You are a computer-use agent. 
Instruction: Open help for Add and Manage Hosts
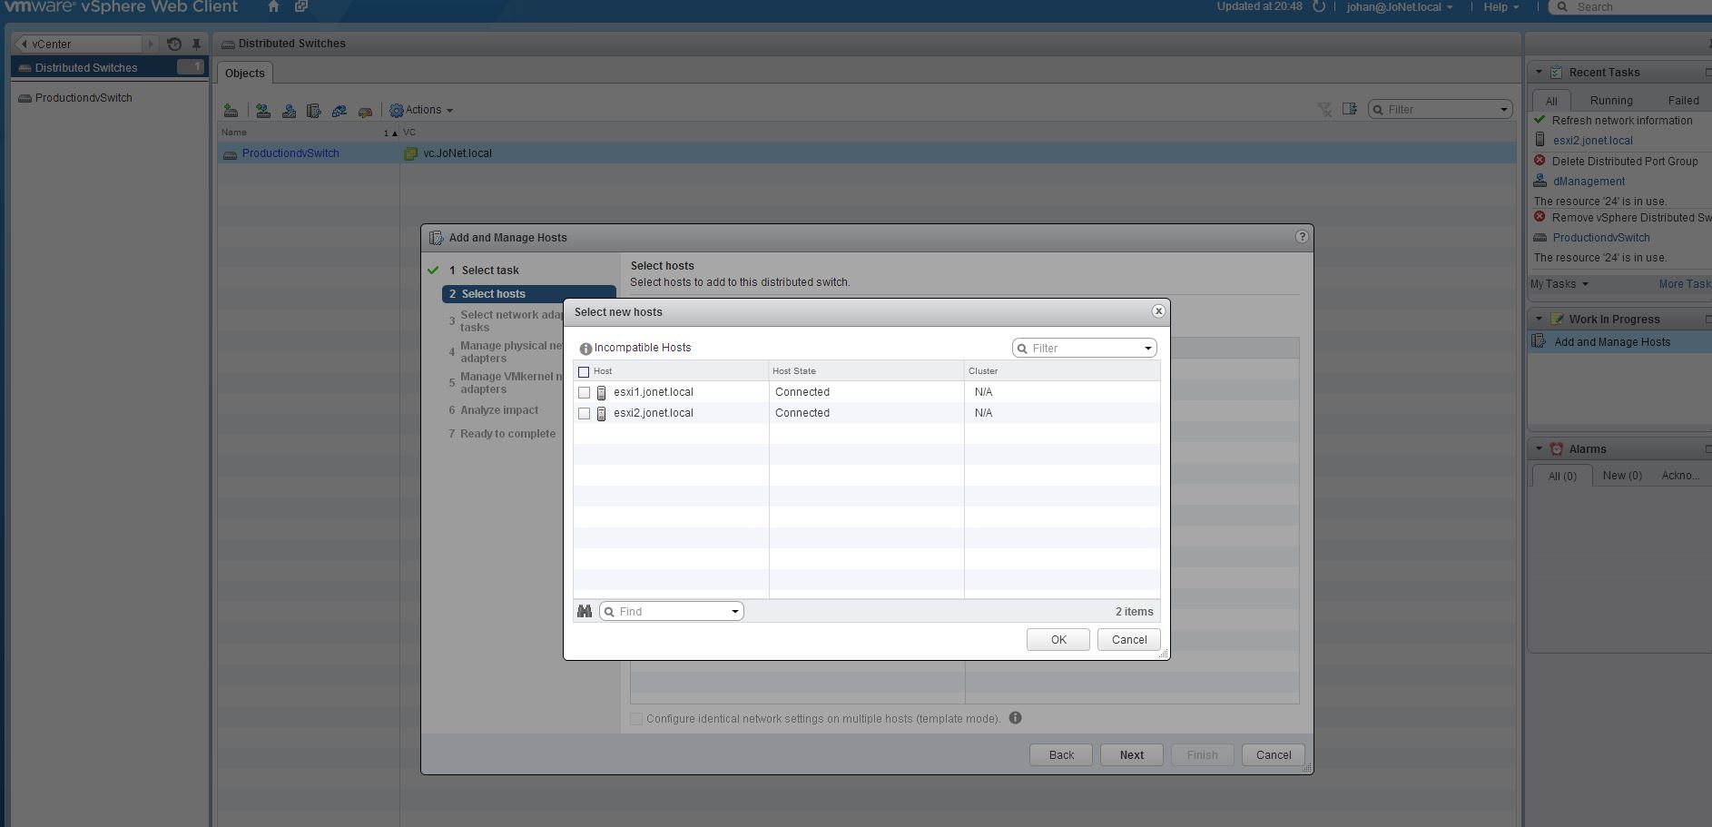(x=1302, y=237)
